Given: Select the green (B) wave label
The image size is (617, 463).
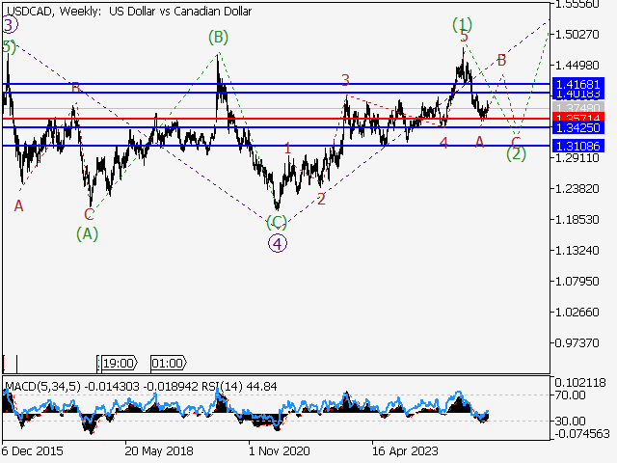Looking at the screenshot, I should (218, 38).
